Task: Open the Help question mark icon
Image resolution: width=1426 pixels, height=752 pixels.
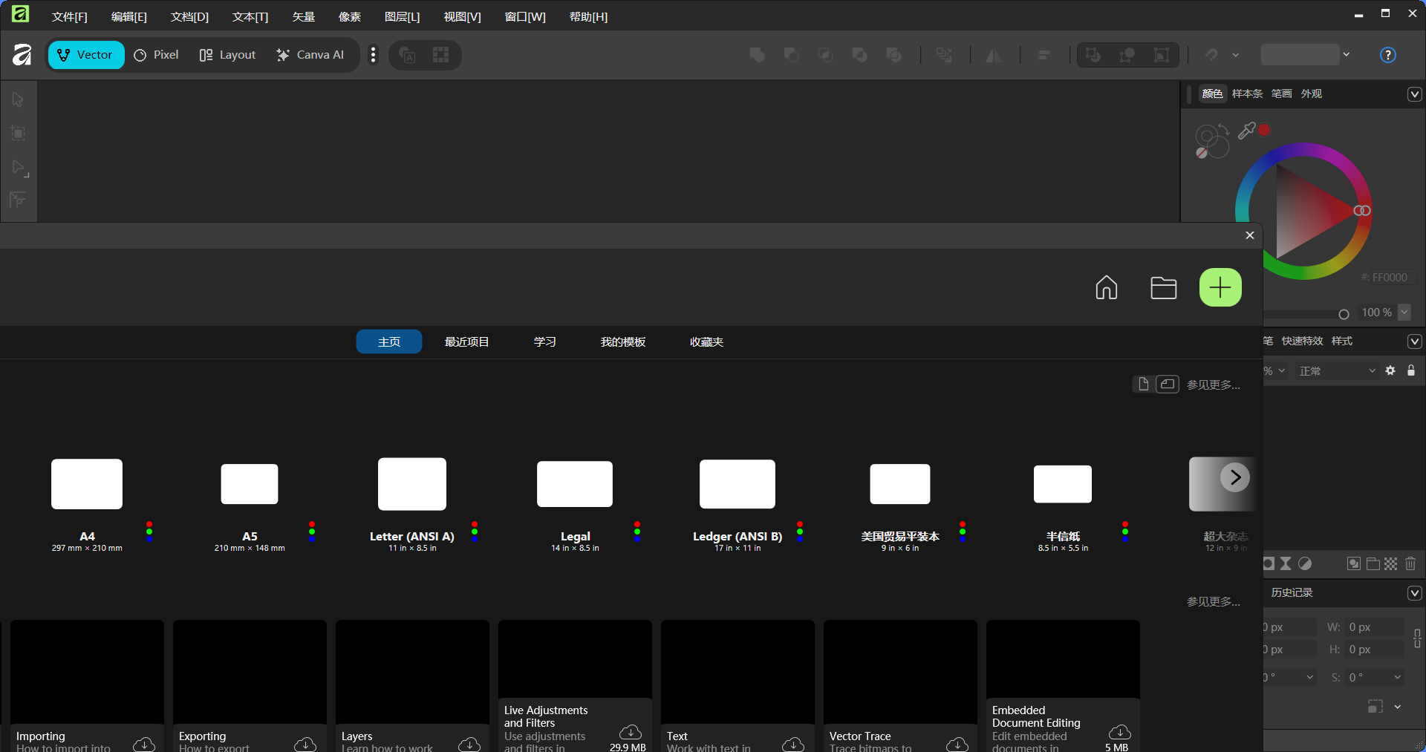Action: click(1388, 55)
